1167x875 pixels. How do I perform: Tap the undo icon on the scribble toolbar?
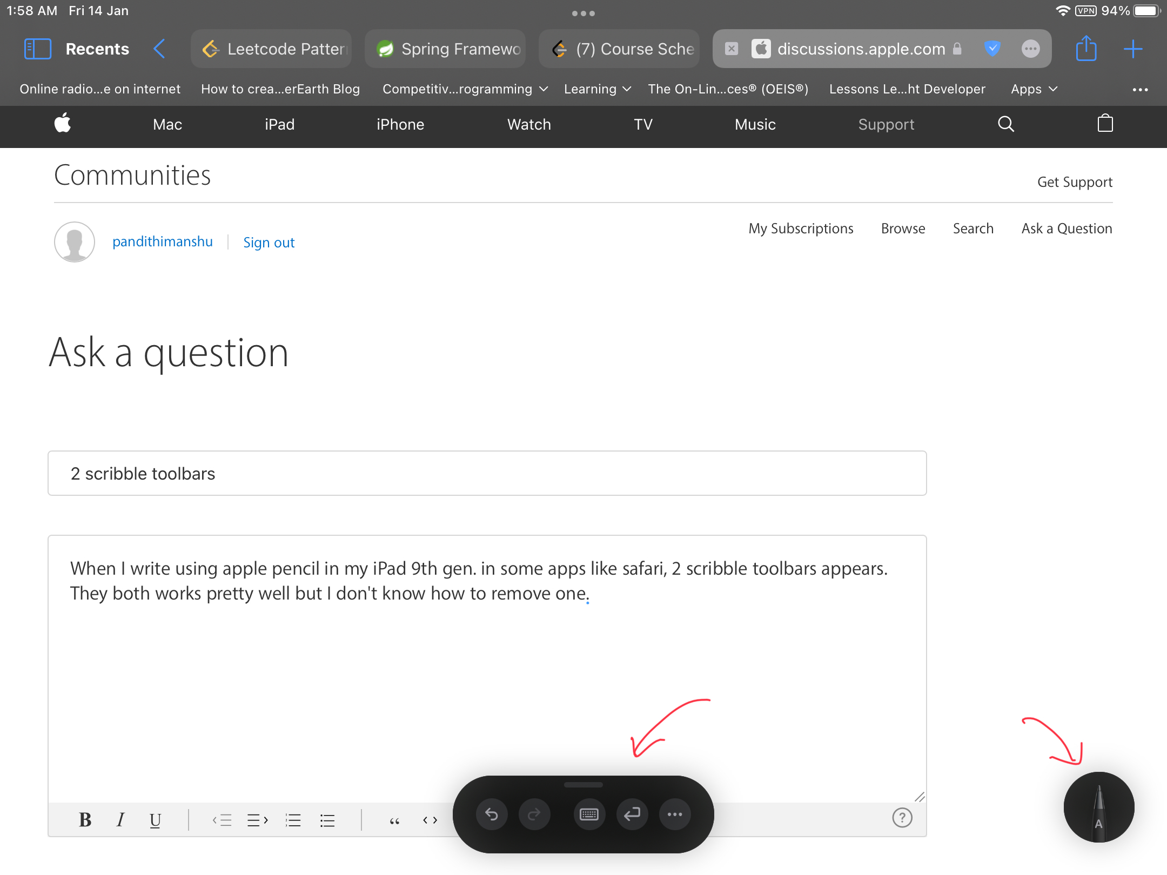[x=492, y=814]
